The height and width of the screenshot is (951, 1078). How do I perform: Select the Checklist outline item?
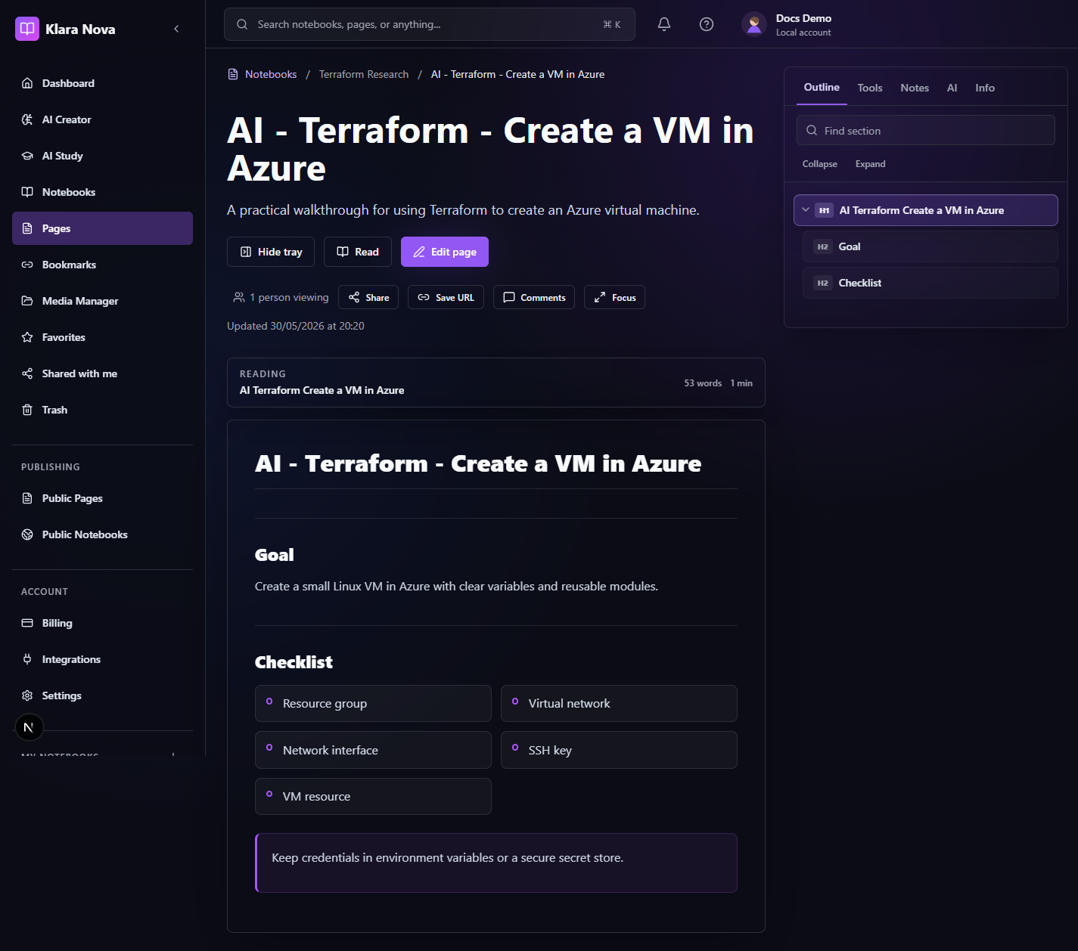930,283
